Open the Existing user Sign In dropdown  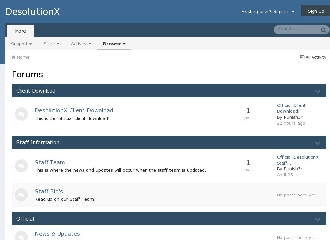point(268,11)
